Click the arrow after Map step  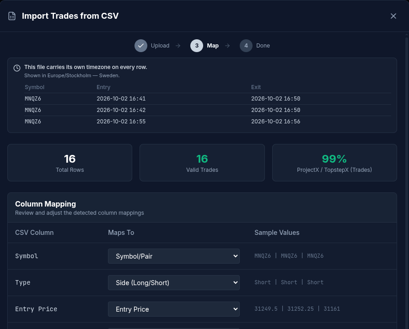click(x=227, y=46)
